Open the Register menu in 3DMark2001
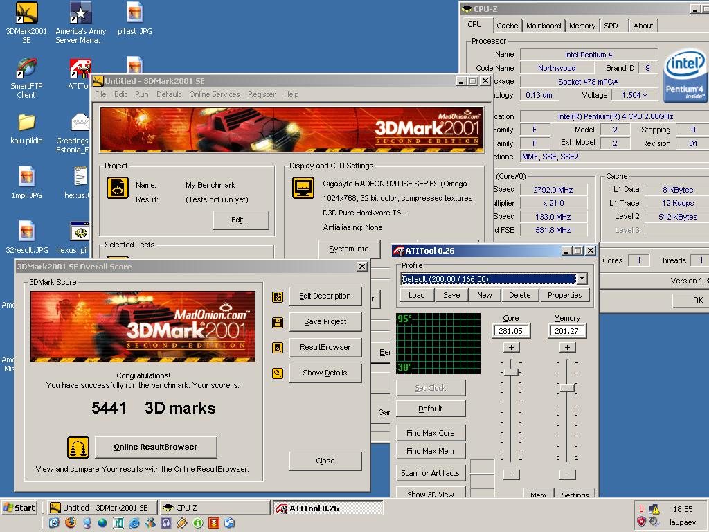This screenshot has height=532, width=709. pos(261,94)
